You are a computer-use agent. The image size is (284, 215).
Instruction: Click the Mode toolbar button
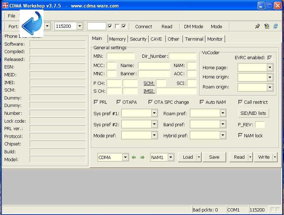tap(217, 27)
